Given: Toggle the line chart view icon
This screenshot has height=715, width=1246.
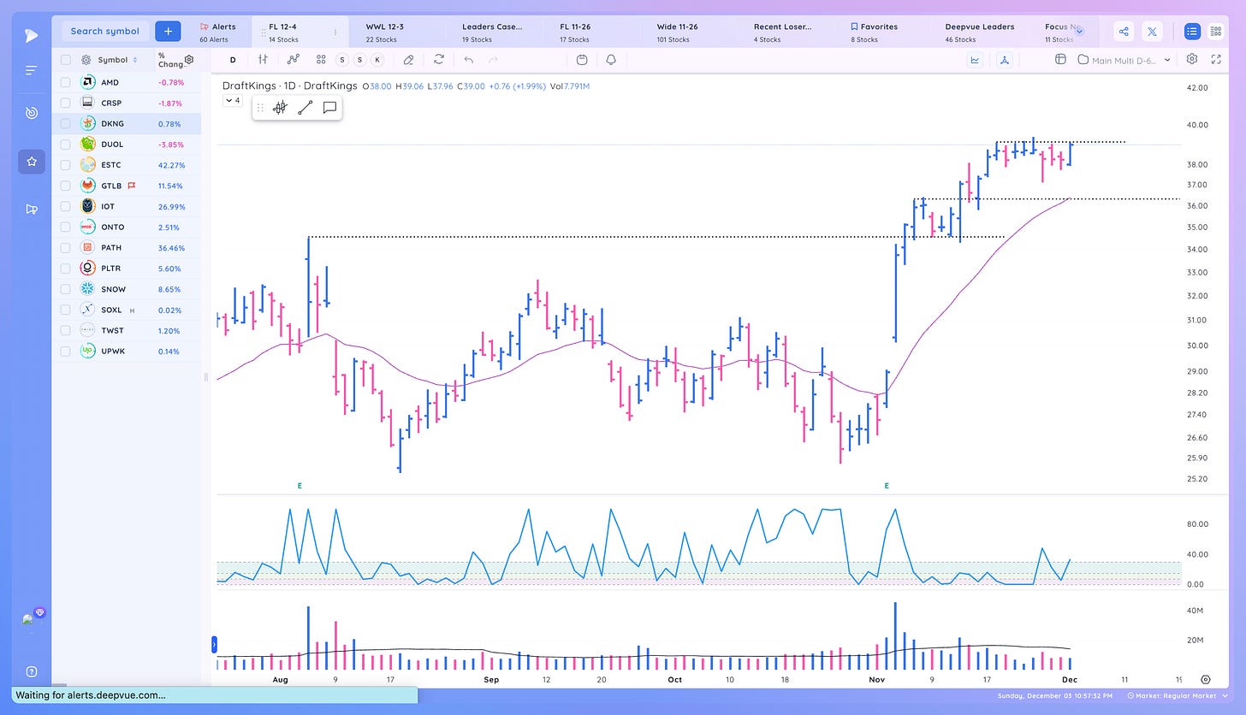Looking at the screenshot, I should tap(975, 60).
